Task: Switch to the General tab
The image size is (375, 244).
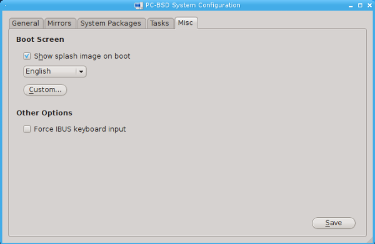Action: [x=26, y=23]
